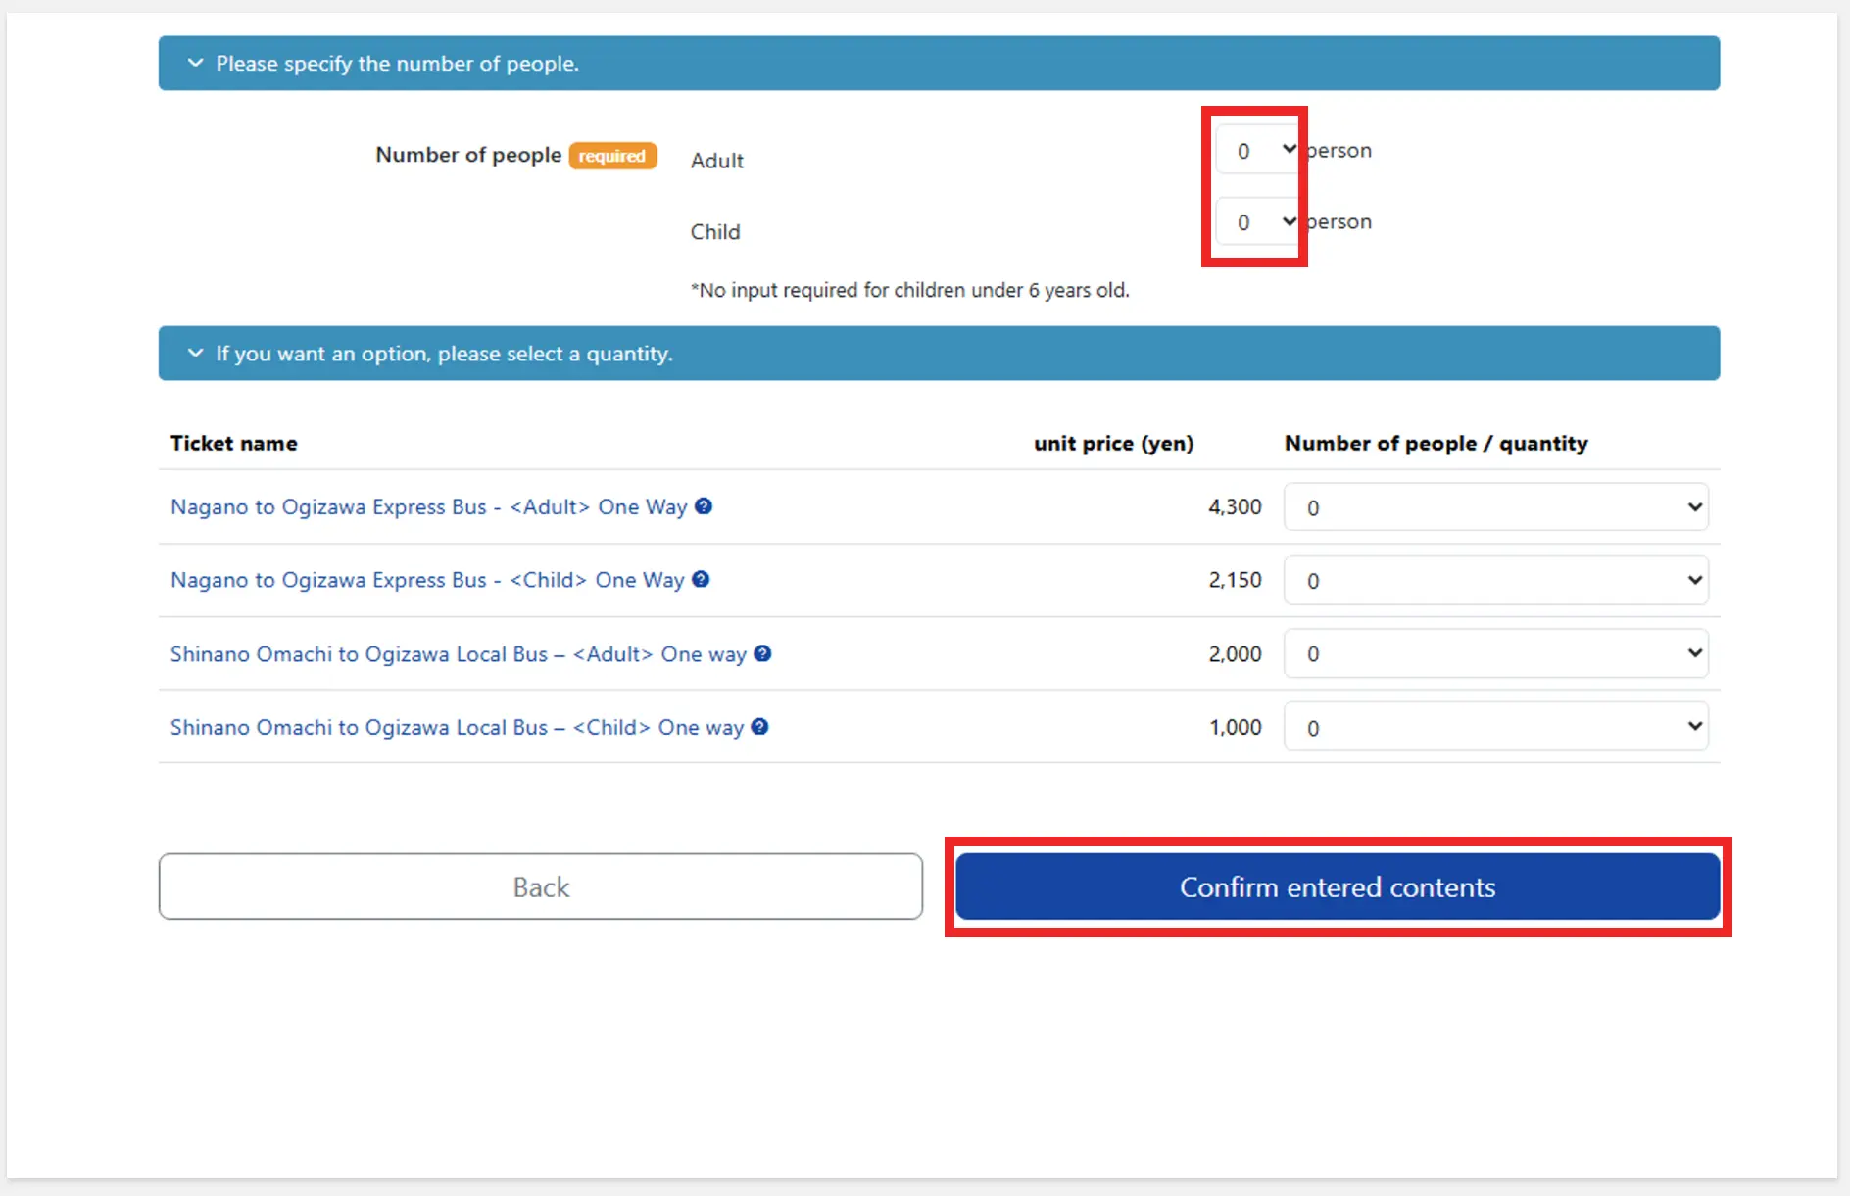Follow Shinano Omachi Local Bus Adult link
Viewport: 1850px width, 1196px height.
pos(458,653)
